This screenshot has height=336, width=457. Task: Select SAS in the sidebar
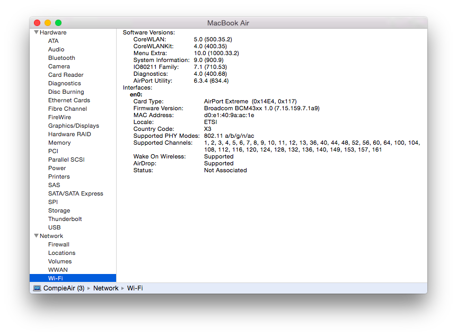(54, 185)
